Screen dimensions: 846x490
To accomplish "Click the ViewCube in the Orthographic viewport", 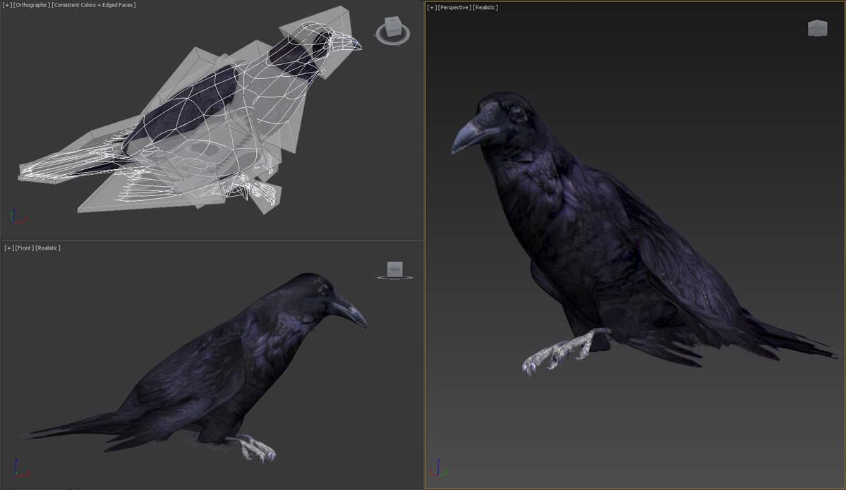I will click(x=392, y=28).
